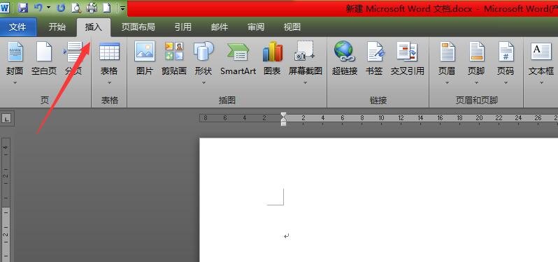Click the 页眉 header icon

pyautogui.click(x=447, y=52)
